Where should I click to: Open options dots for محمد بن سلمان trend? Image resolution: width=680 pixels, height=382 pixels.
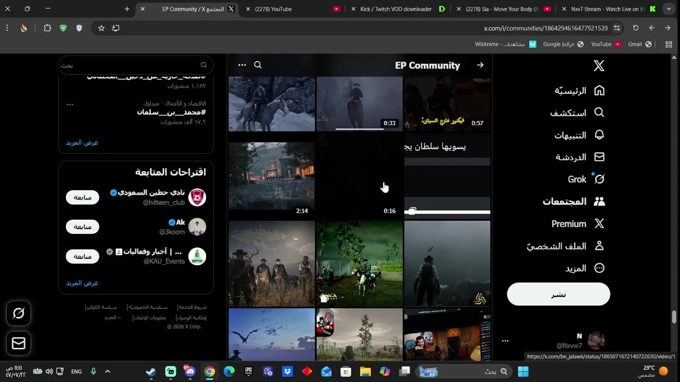click(70, 105)
